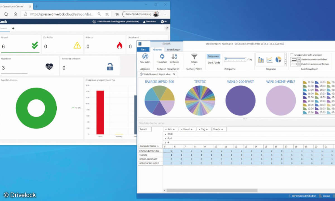Click the TESTDC pie chart
The height and width of the screenshot is (201, 335).
(x=200, y=100)
